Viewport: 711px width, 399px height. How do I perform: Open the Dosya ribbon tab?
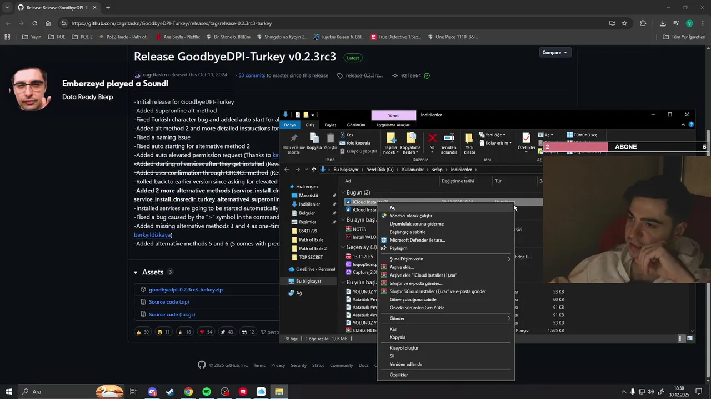[290, 125]
